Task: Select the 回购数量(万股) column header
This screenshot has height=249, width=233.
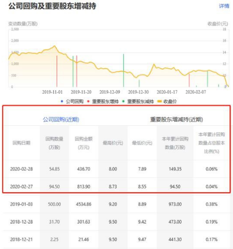Action: click(55, 143)
